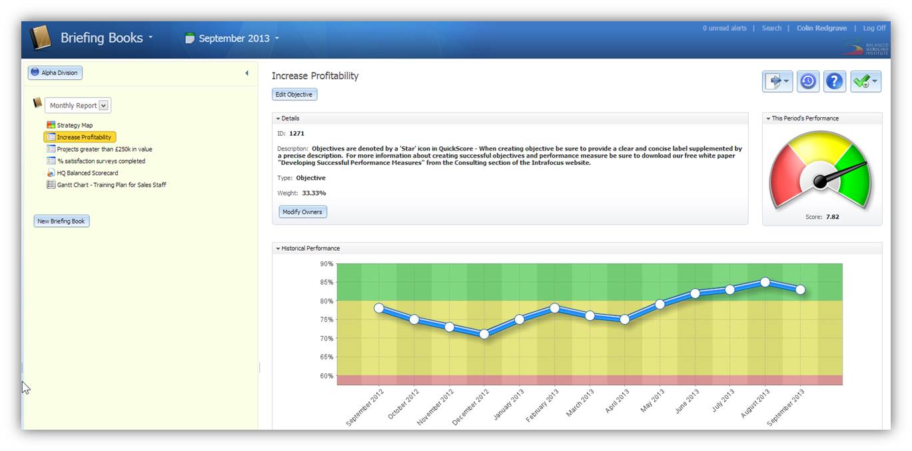The height and width of the screenshot is (451, 912).
Task: Click the Briefing Books book icon
Action: [41, 38]
